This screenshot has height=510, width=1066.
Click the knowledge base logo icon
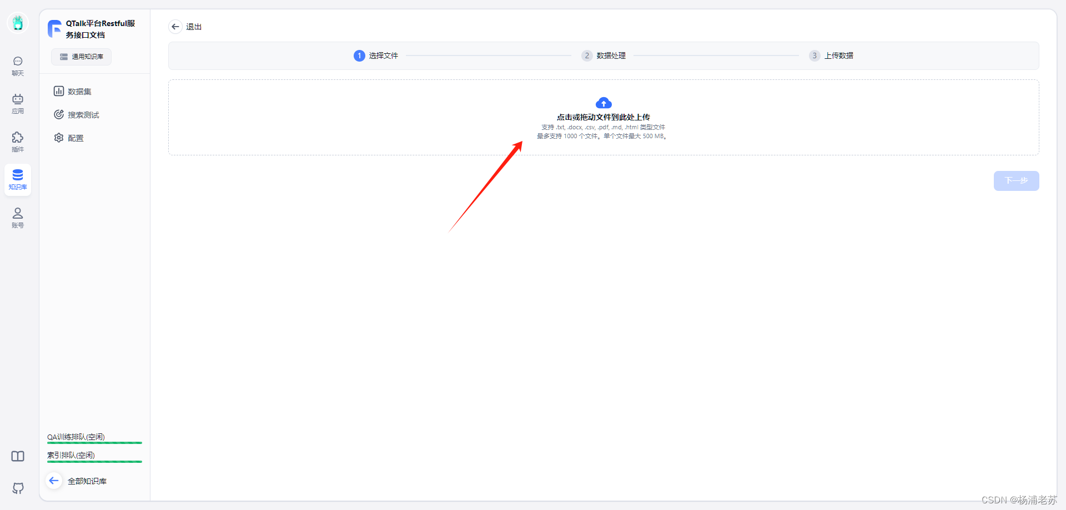(54, 29)
